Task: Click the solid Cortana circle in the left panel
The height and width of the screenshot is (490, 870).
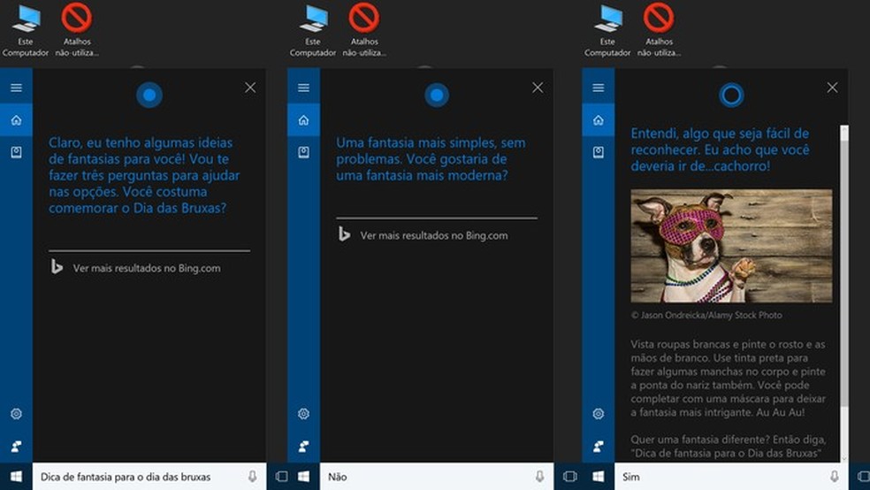Action: click(149, 95)
